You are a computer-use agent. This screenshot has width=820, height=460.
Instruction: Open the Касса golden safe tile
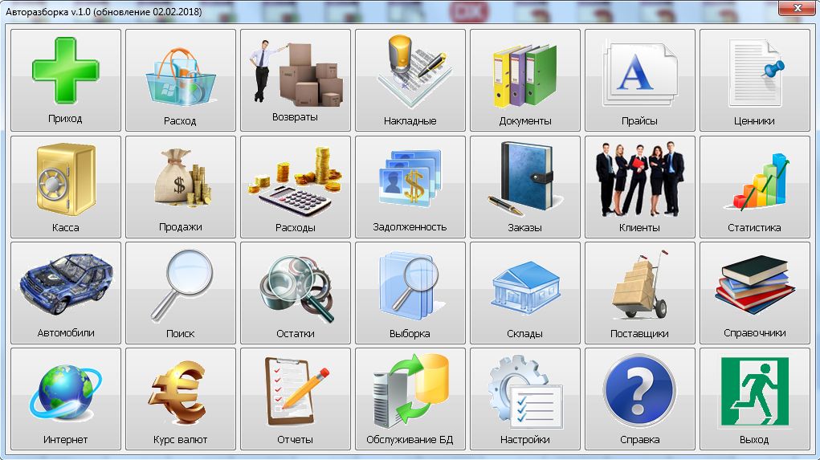click(x=65, y=187)
